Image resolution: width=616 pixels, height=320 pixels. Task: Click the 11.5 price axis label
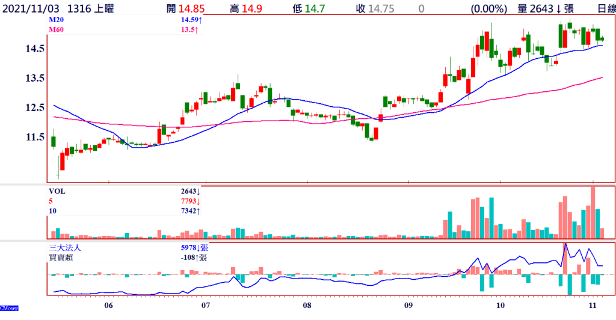[x=34, y=137]
